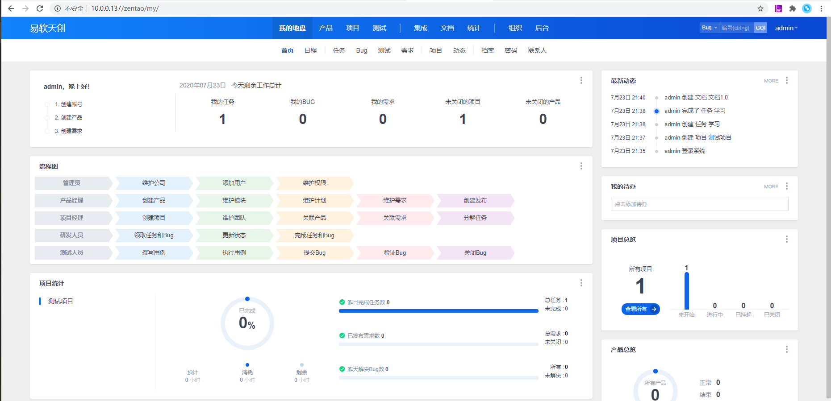Open the 组织 main menu

coord(515,28)
